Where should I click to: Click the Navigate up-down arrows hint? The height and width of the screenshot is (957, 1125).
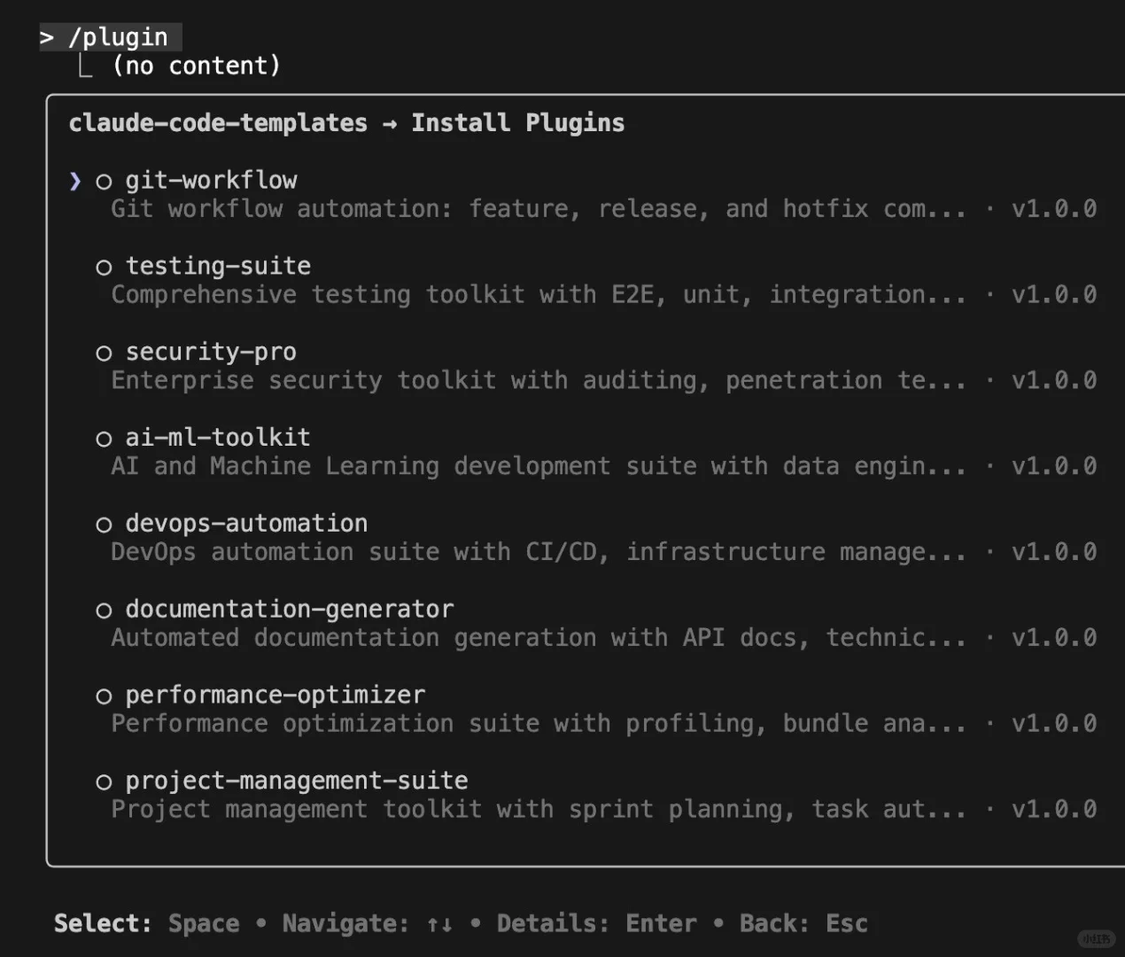pyautogui.click(x=439, y=924)
